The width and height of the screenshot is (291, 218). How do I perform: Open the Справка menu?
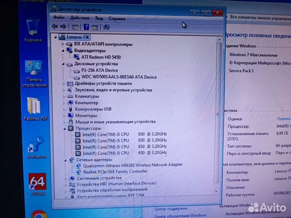[117, 19]
